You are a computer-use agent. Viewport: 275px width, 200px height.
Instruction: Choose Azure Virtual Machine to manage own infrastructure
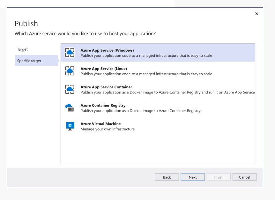pyautogui.click(x=144, y=126)
